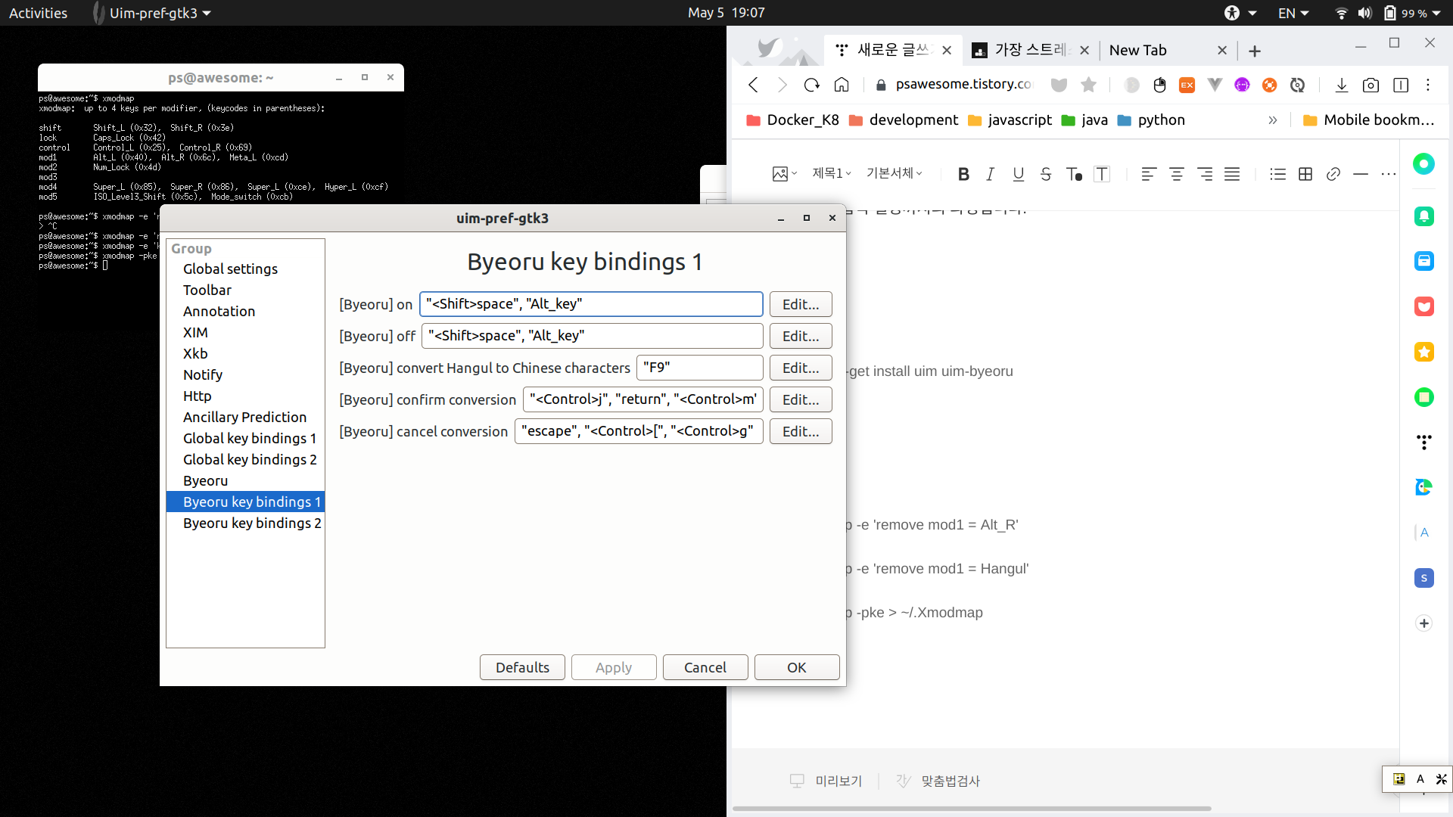Viewport: 1453px width, 817px height.
Task: Select Global settings in Group list
Action: pyautogui.click(x=230, y=269)
